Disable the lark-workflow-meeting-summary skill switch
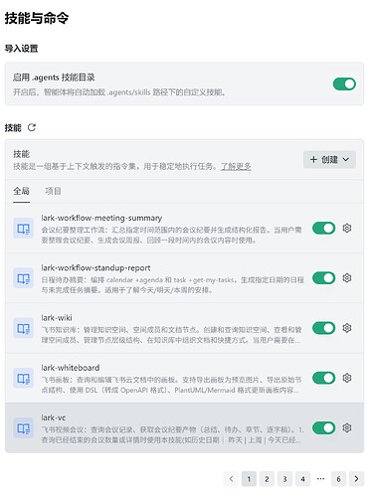 [323, 228]
